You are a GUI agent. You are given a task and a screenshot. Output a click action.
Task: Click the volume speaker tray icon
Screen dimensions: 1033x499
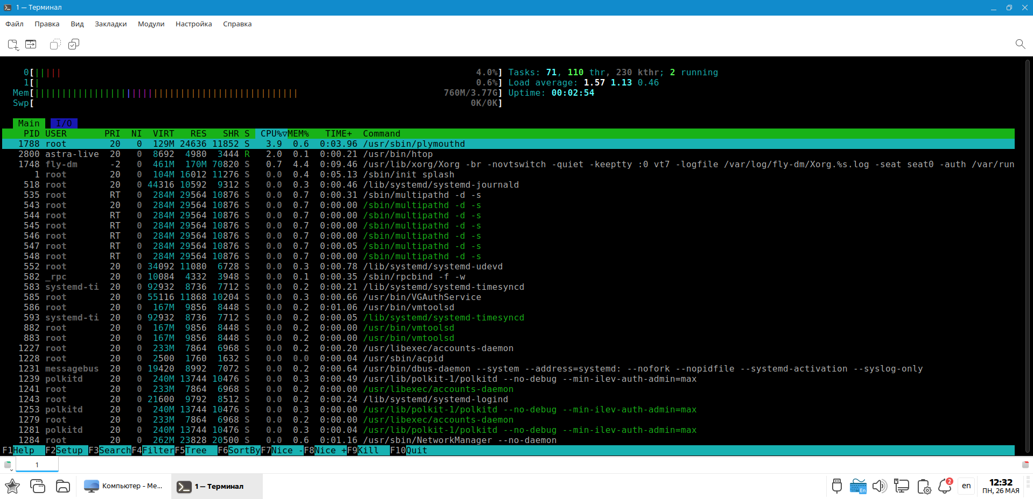tap(879, 486)
